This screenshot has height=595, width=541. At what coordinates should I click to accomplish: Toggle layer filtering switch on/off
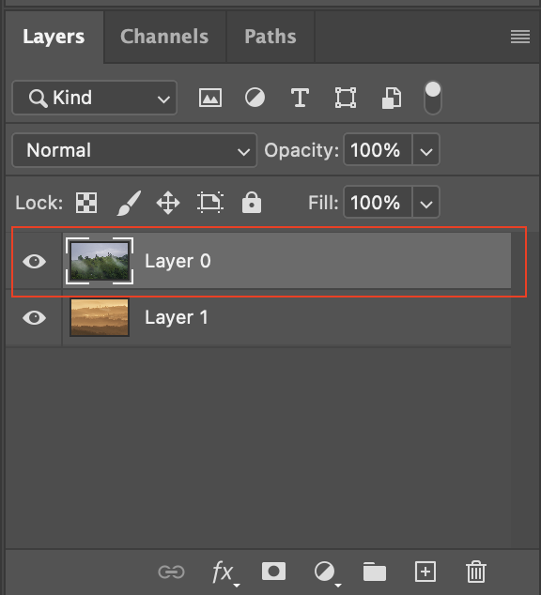point(433,98)
